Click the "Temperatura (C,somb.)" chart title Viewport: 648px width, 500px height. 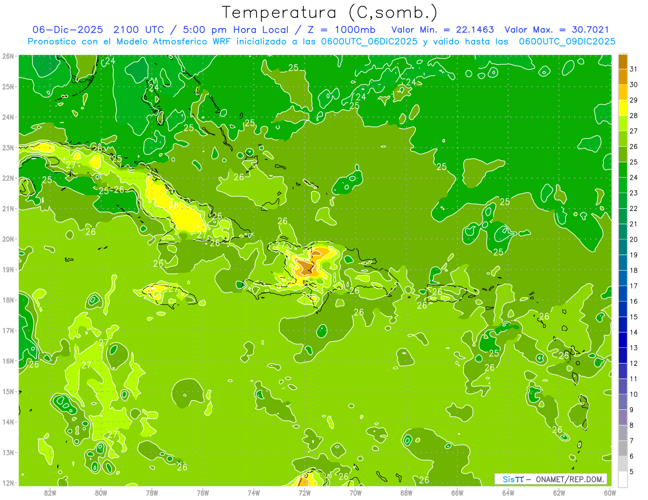[330, 13]
